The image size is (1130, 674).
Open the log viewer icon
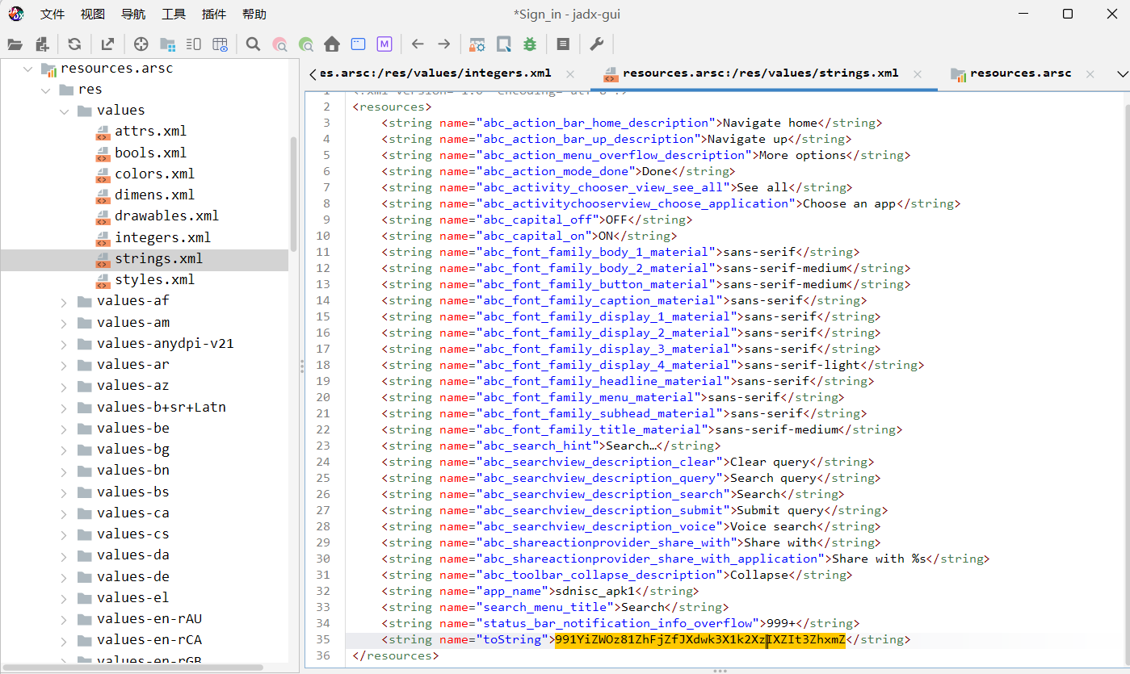click(x=563, y=44)
